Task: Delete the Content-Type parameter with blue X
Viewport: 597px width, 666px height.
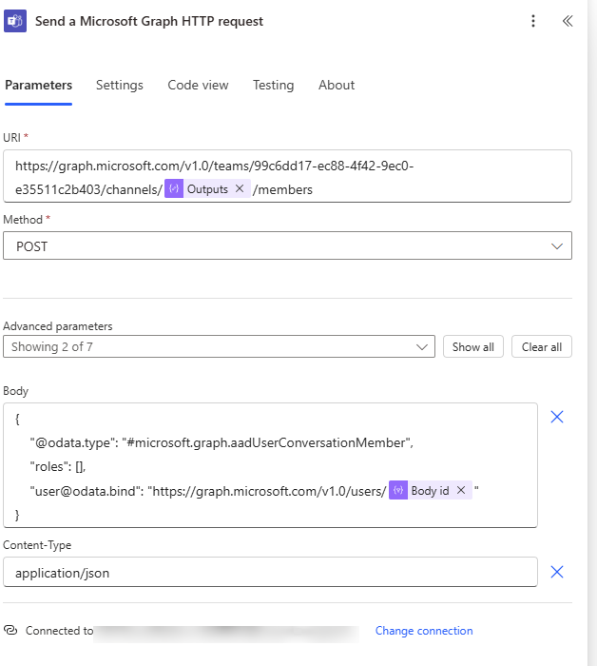Action: point(557,572)
